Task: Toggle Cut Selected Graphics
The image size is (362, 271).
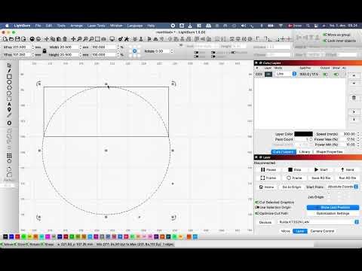Action: click(257, 202)
